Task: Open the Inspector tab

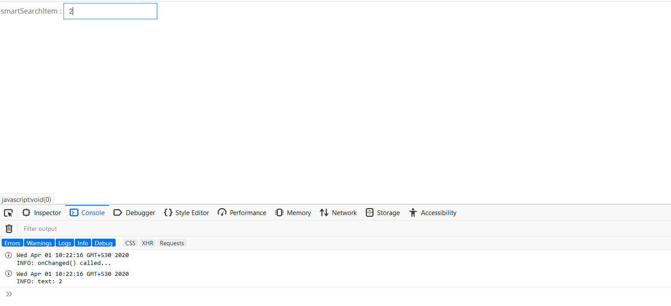Action: (x=42, y=213)
